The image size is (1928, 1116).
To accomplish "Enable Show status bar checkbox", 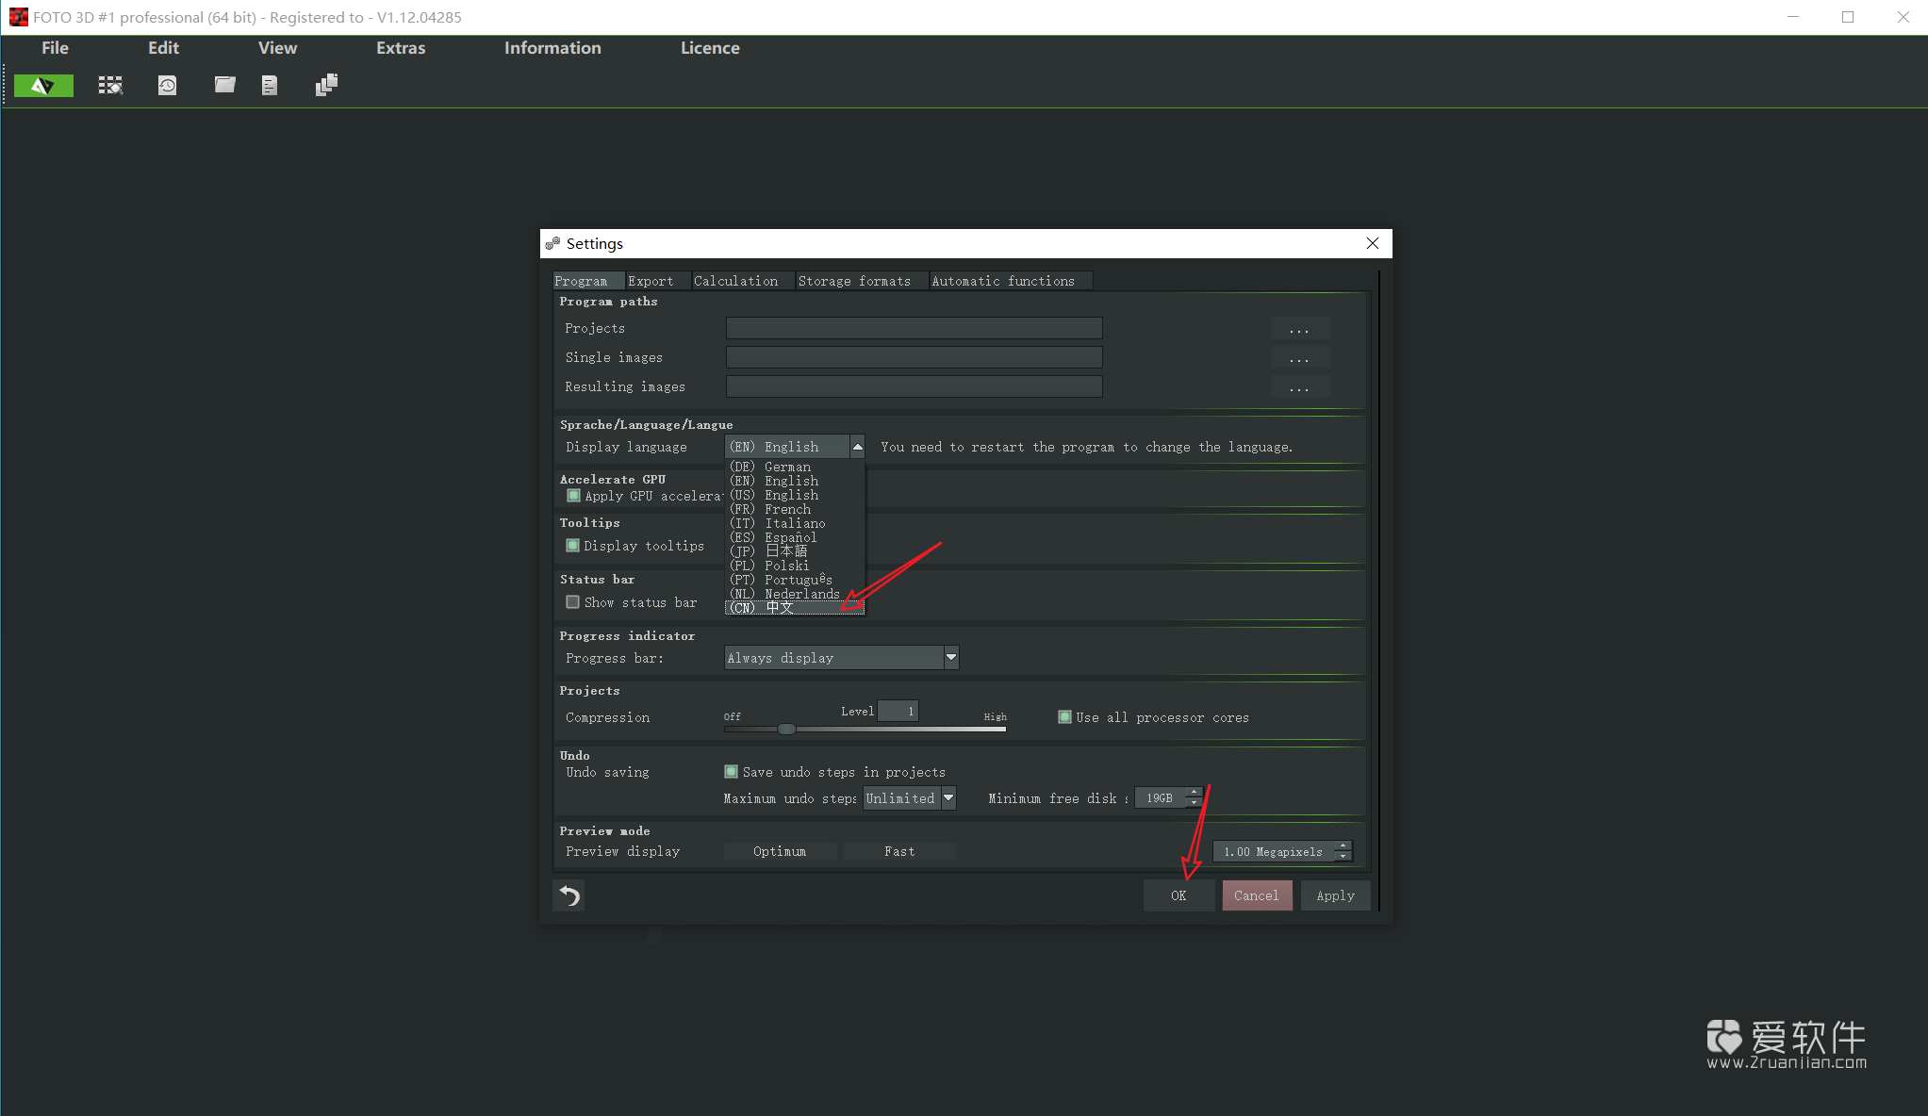I will coord(572,602).
